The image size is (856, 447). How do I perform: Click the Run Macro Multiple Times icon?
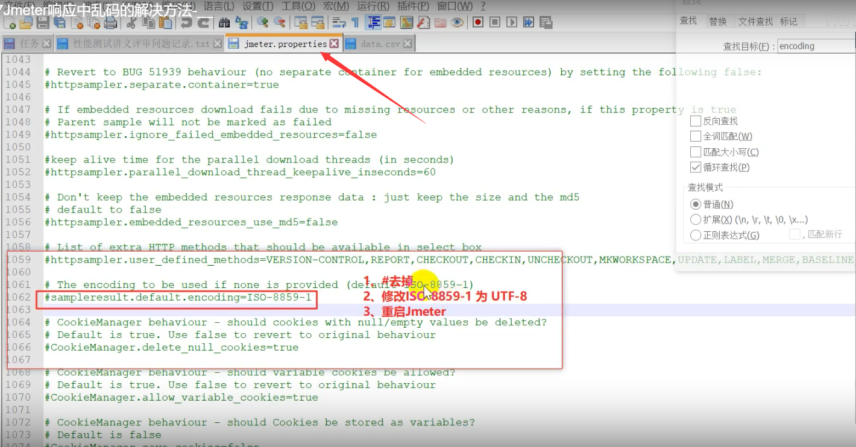click(529, 23)
